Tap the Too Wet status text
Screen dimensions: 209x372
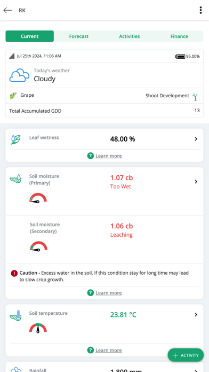(120, 187)
